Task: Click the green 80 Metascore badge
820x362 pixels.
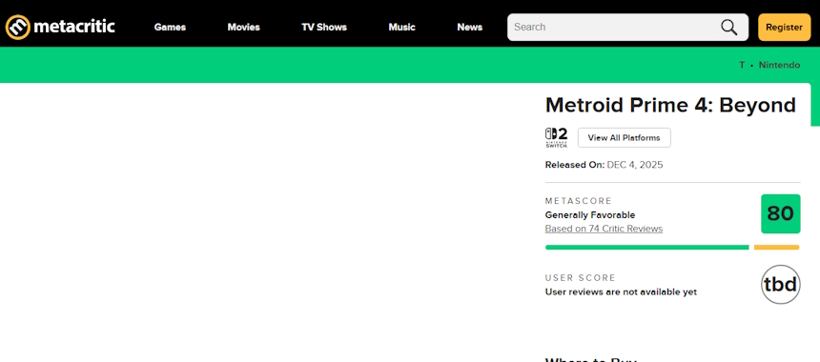Action: point(780,213)
